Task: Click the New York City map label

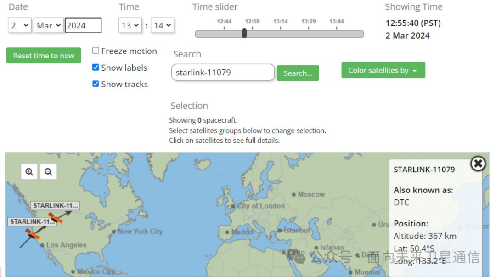Action: [x=140, y=231]
